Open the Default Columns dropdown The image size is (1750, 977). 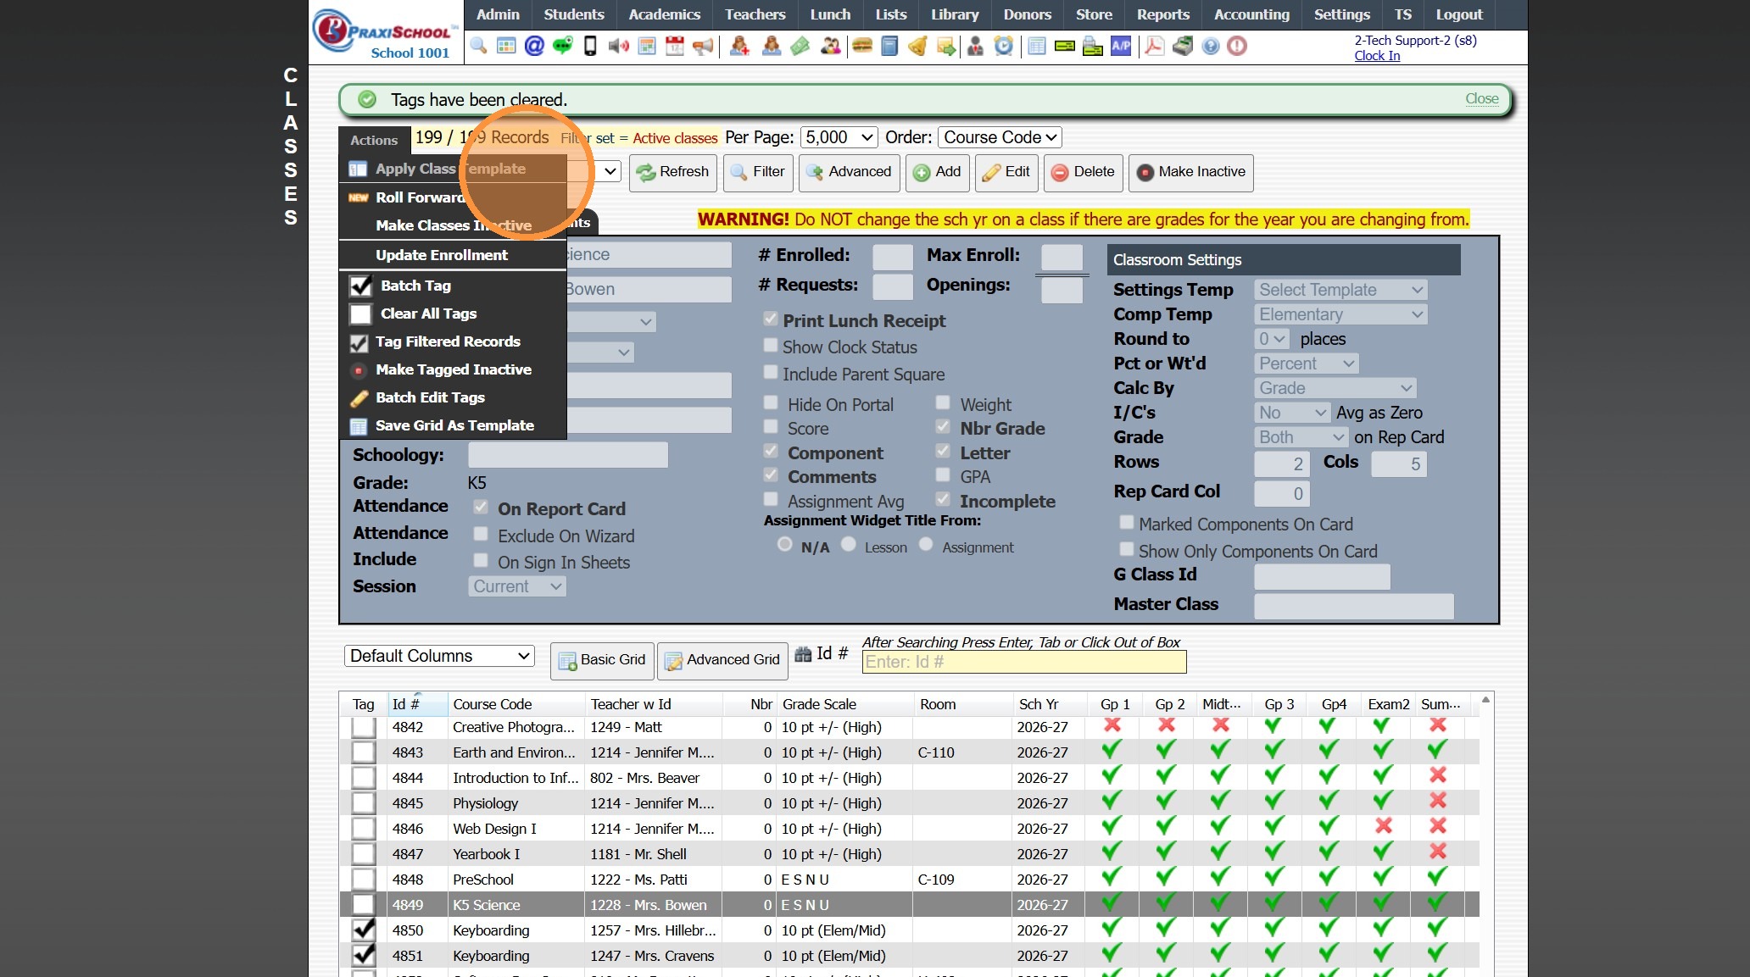439,656
